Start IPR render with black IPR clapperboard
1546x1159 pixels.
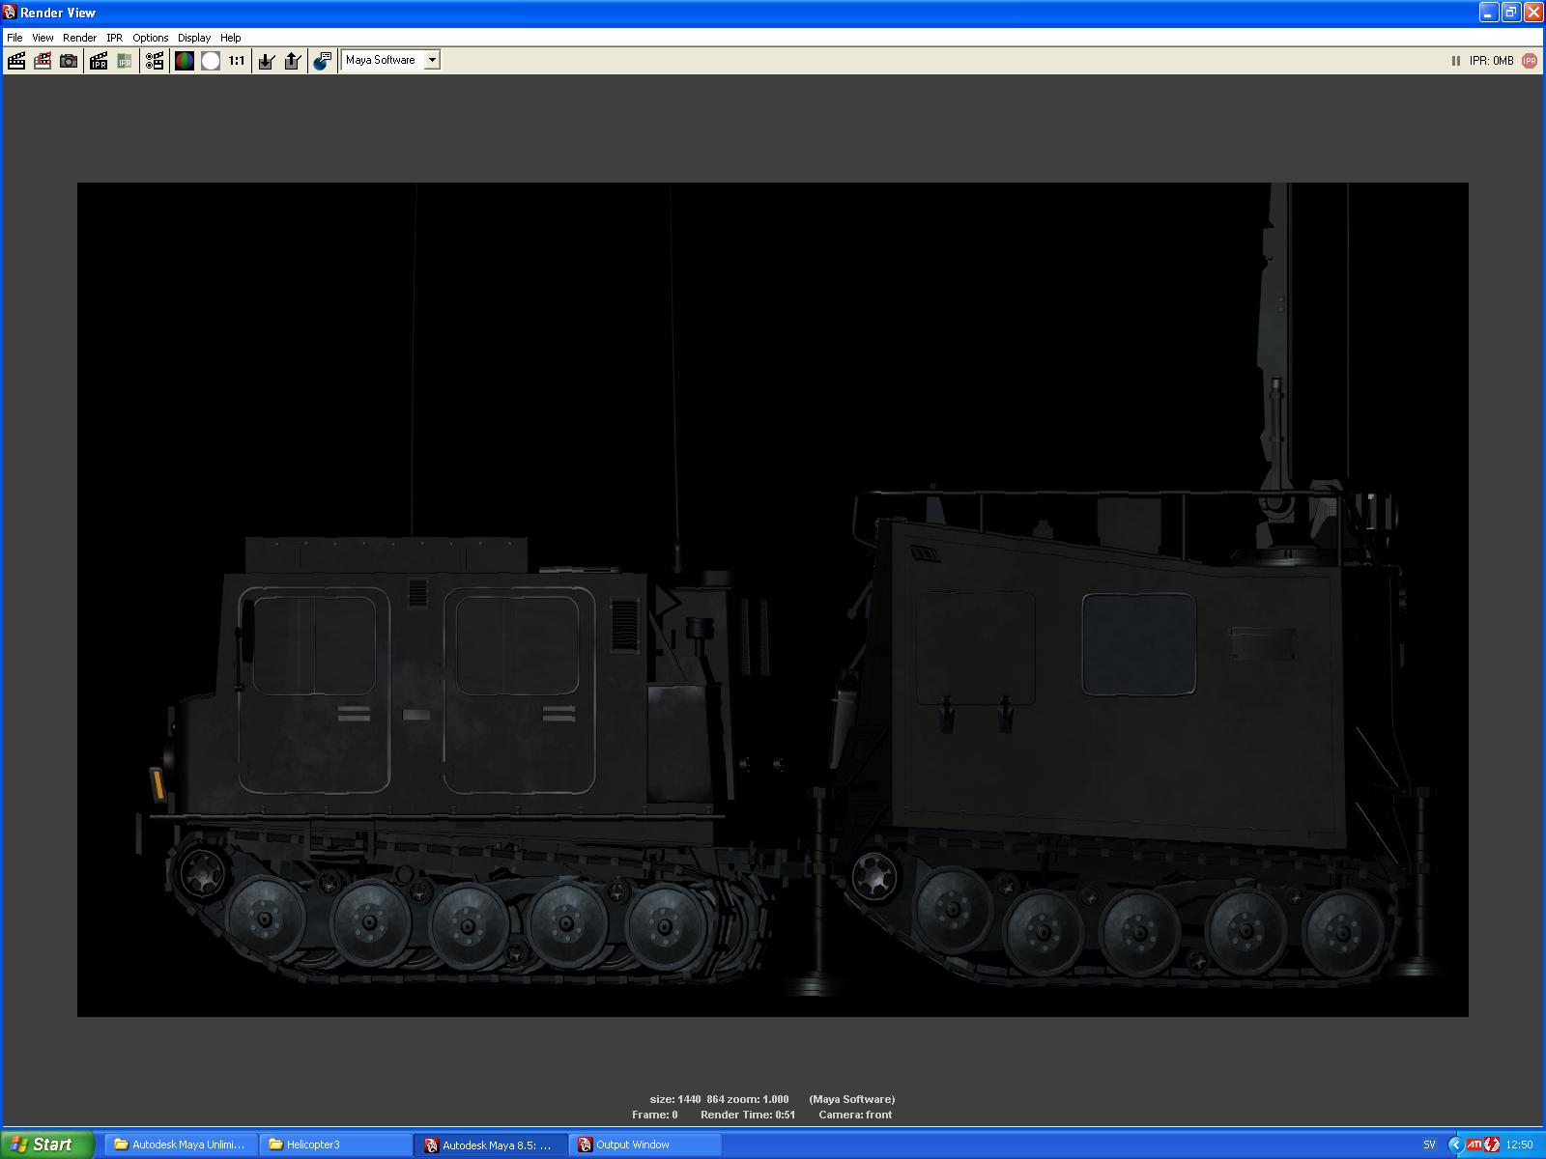click(99, 61)
